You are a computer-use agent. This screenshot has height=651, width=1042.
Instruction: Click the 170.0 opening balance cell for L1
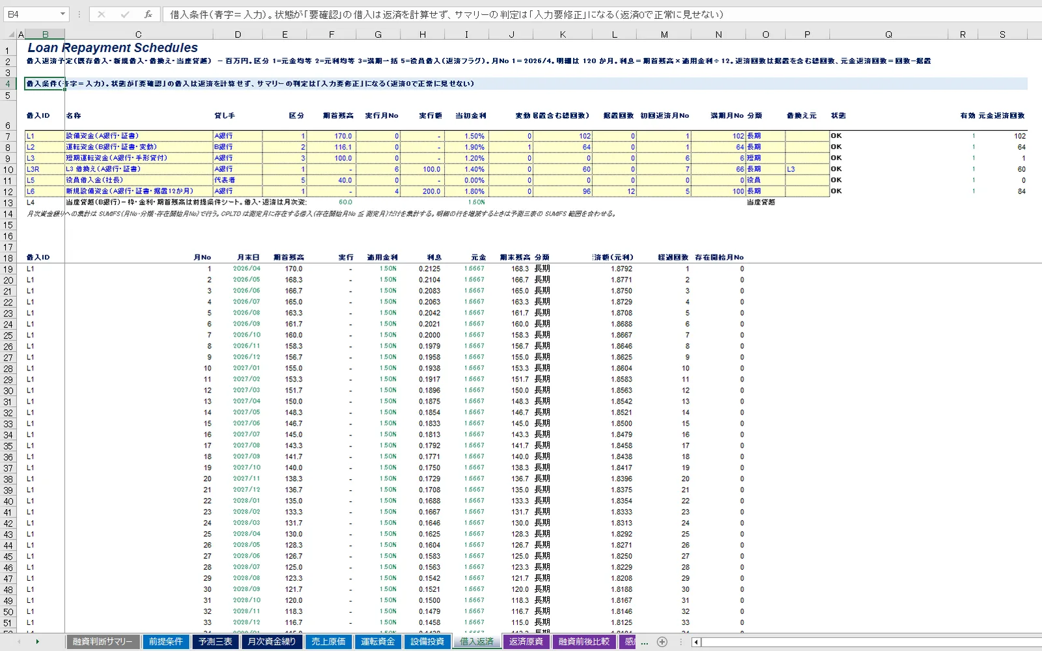[x=331, y=136]
